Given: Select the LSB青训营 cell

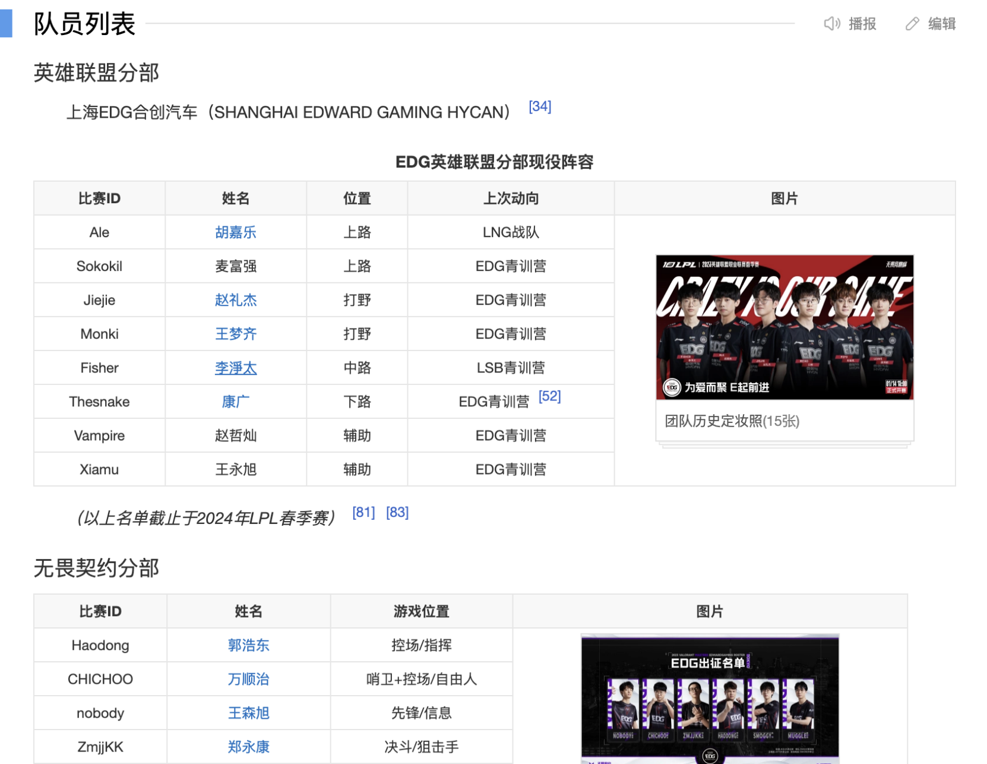Looking at the screenshot, I should click(511, 368).
